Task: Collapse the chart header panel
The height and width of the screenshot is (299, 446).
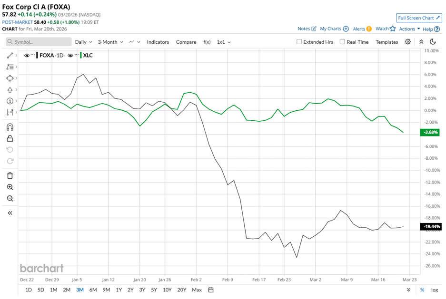Action: (421, 42)
